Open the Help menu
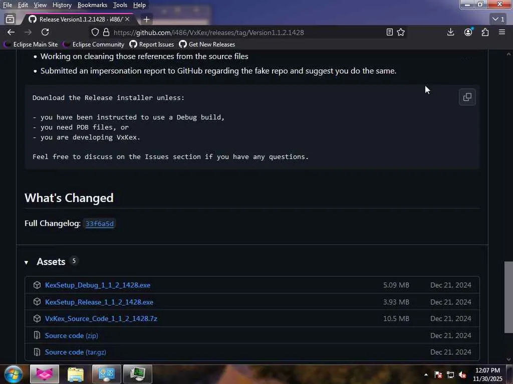The image size is (513, 384). (139, 5)
